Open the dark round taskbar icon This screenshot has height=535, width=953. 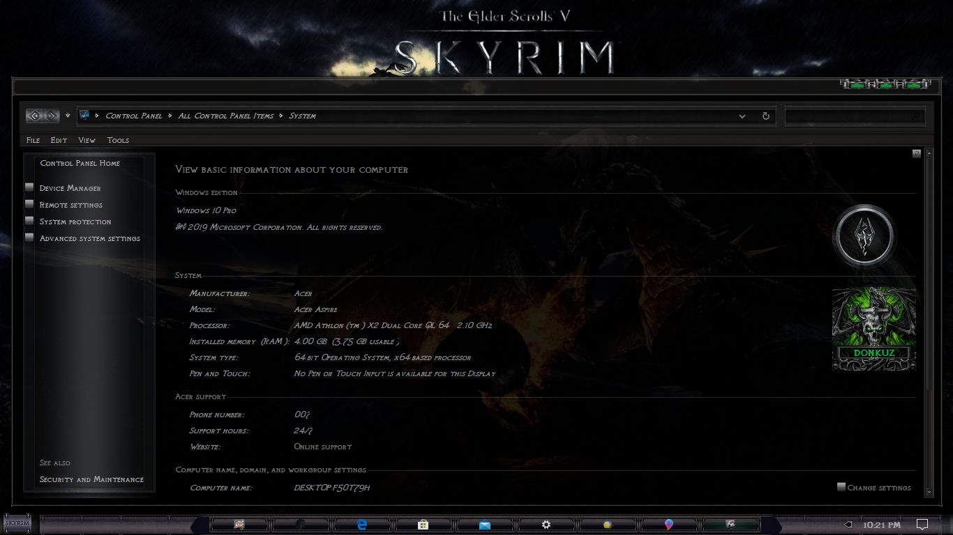(x=301, y=525)
